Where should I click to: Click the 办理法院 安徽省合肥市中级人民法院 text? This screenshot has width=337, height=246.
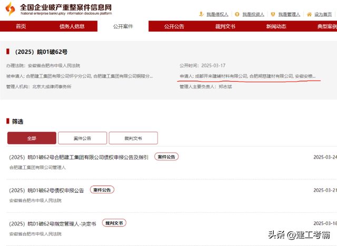click(43, 66)
